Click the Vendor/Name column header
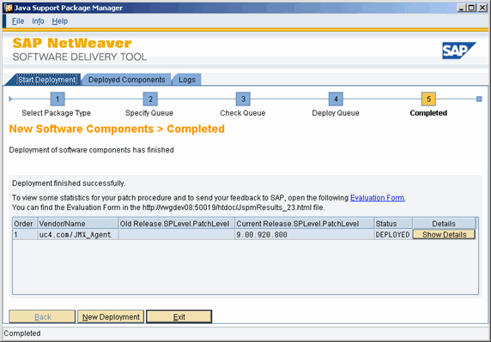 (78, 224)
